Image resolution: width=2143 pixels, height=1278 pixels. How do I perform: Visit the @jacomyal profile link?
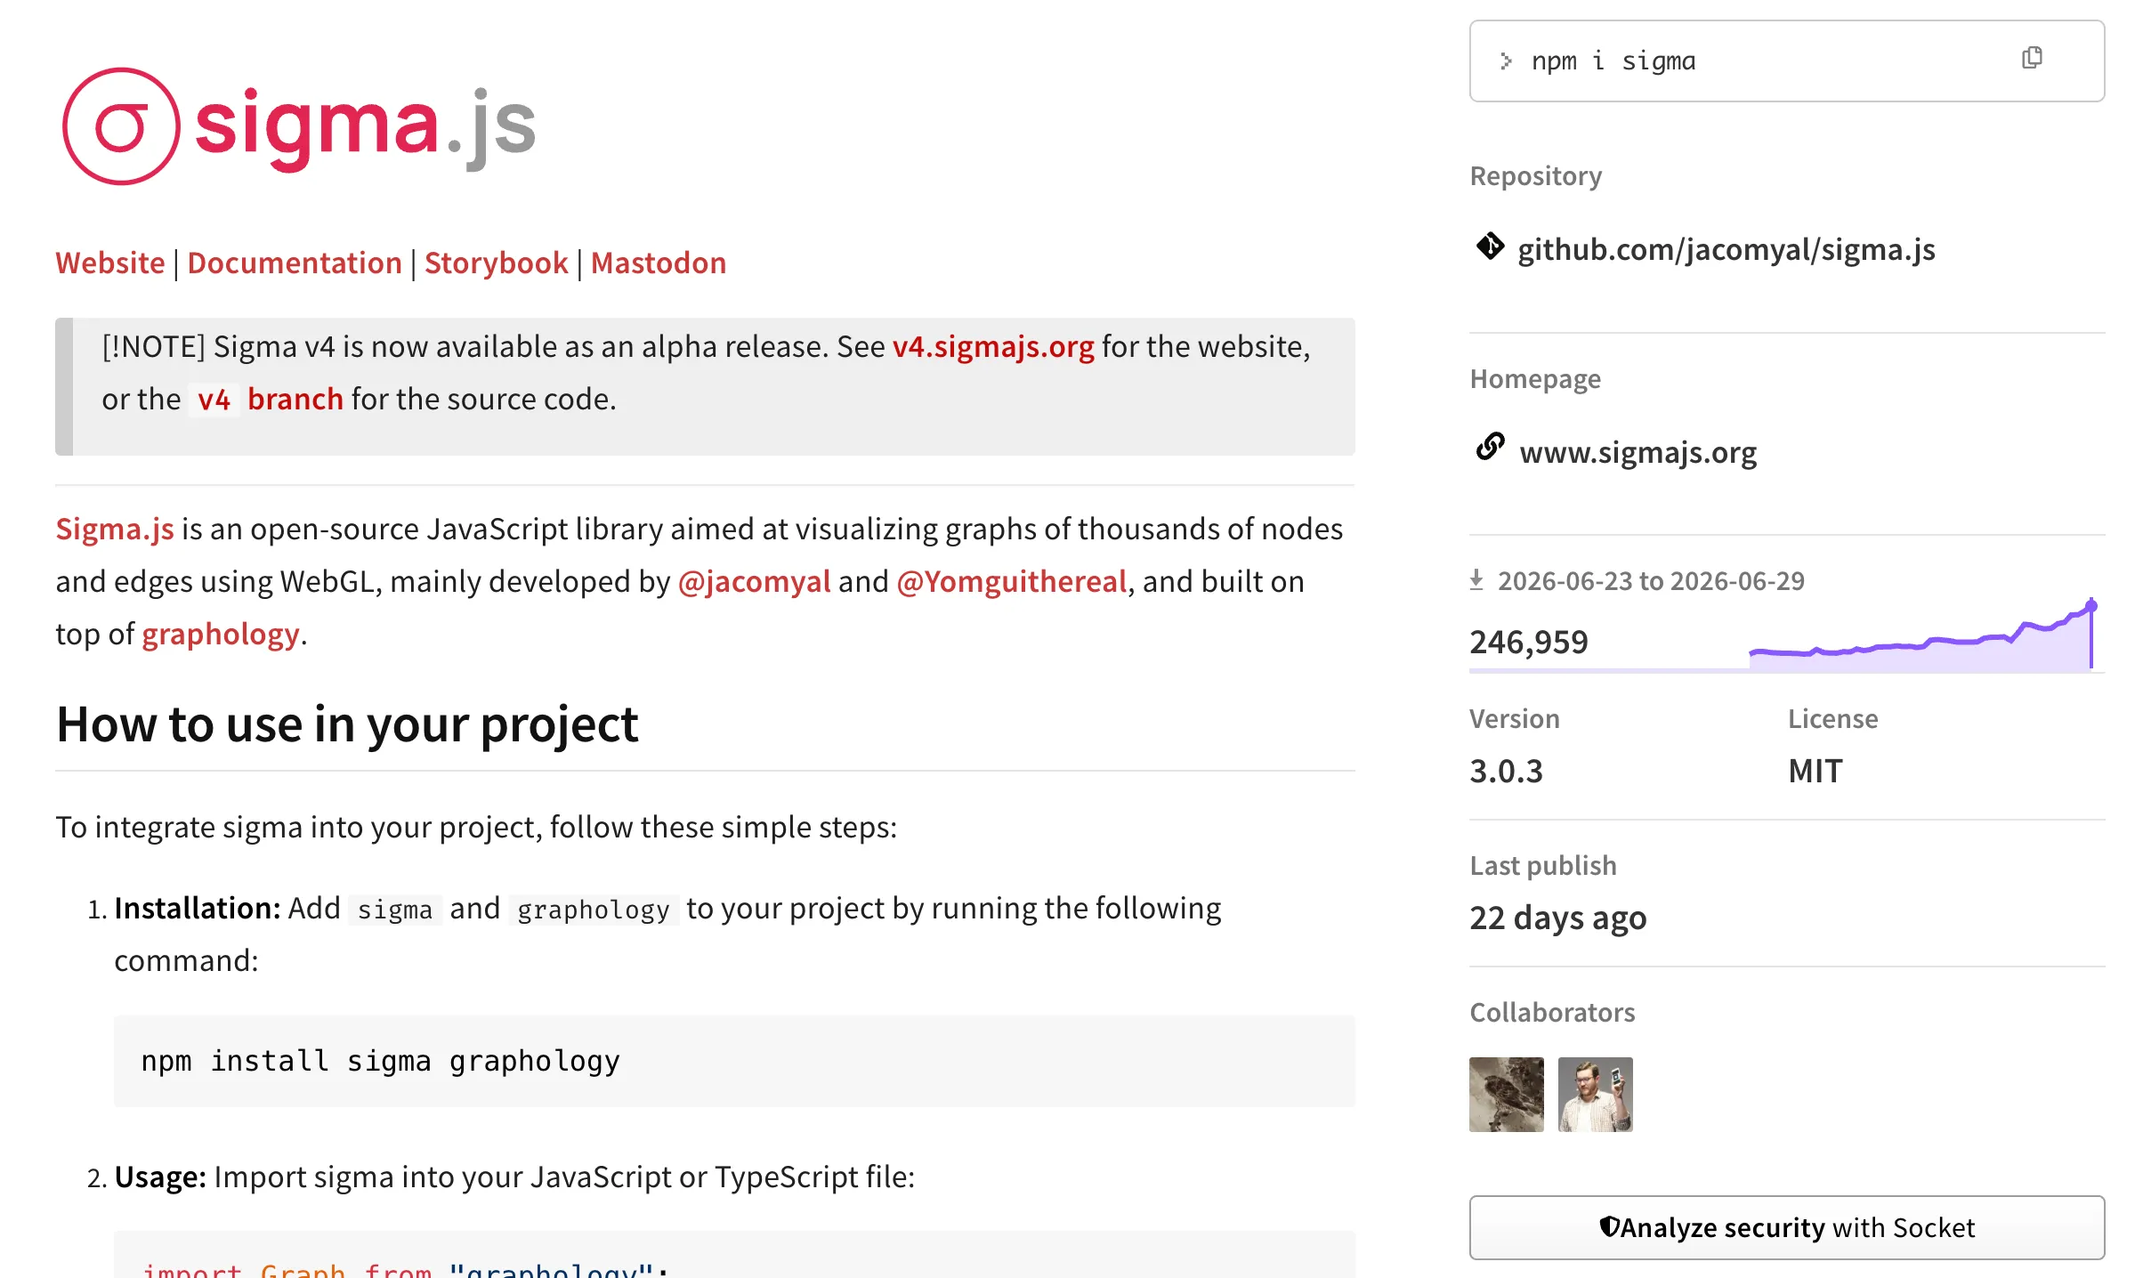[x=754, y=582]
